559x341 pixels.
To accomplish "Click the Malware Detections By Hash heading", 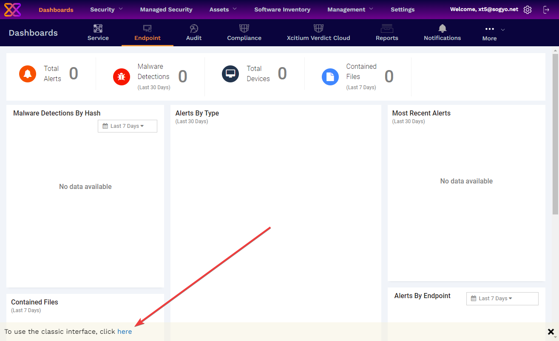I will pos(57,113).
